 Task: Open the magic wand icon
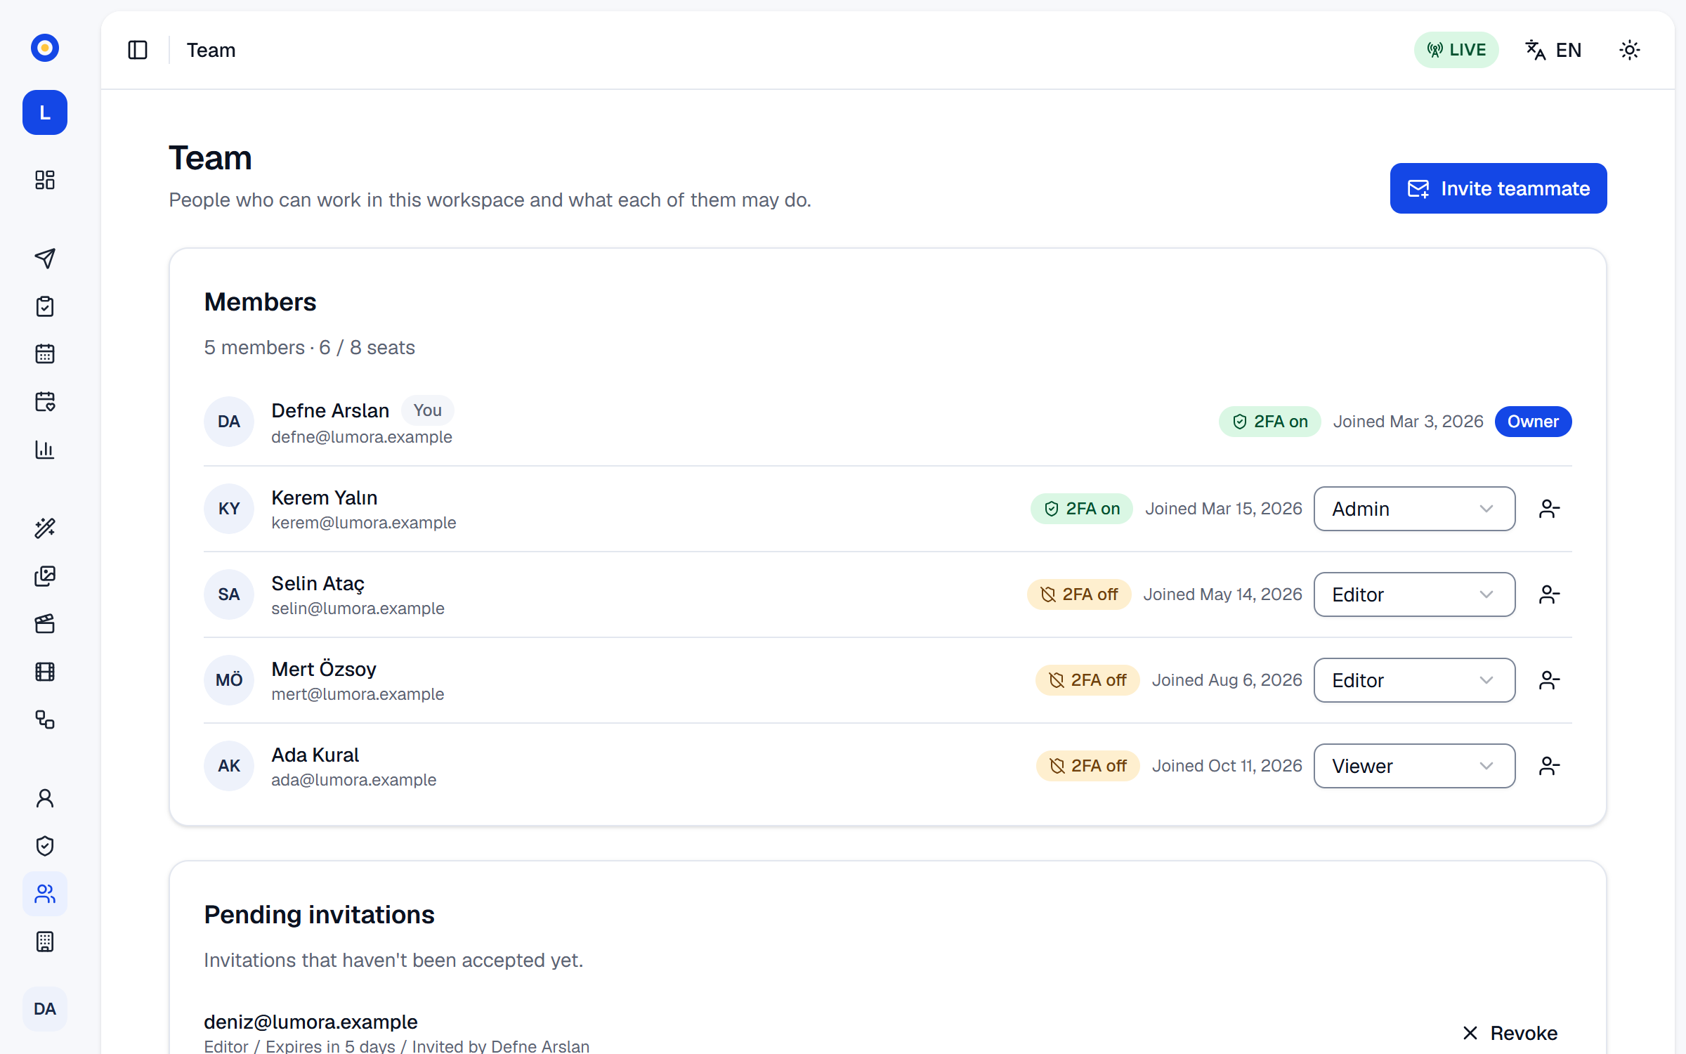45,528
